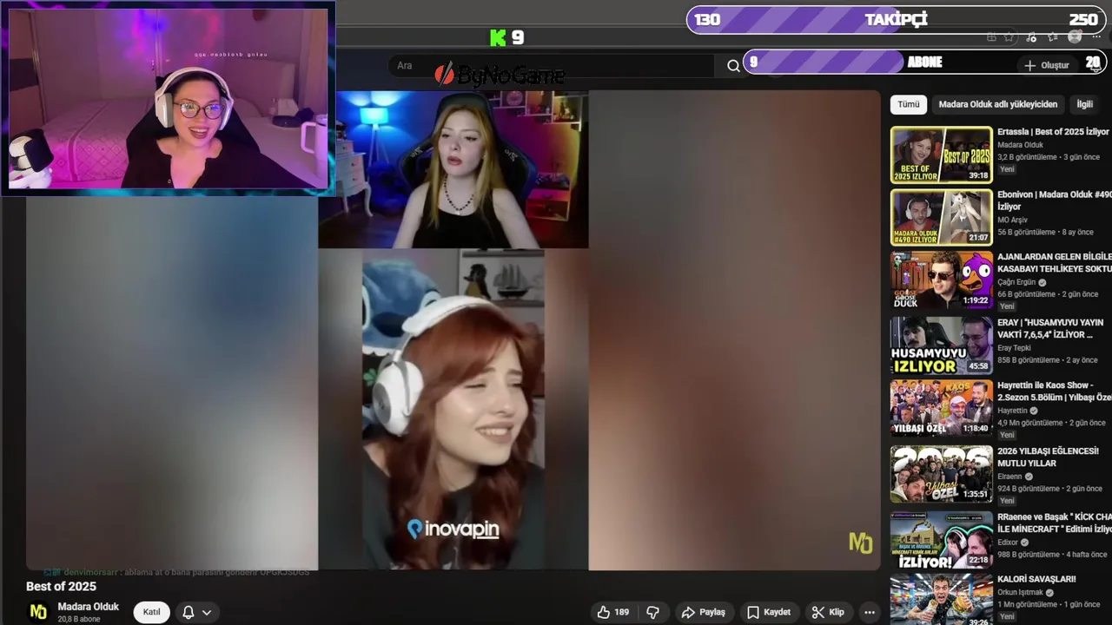Open title 'Hayrettin ile Kaos Show'
The image size is (1112, 625).
point(1055,391)
